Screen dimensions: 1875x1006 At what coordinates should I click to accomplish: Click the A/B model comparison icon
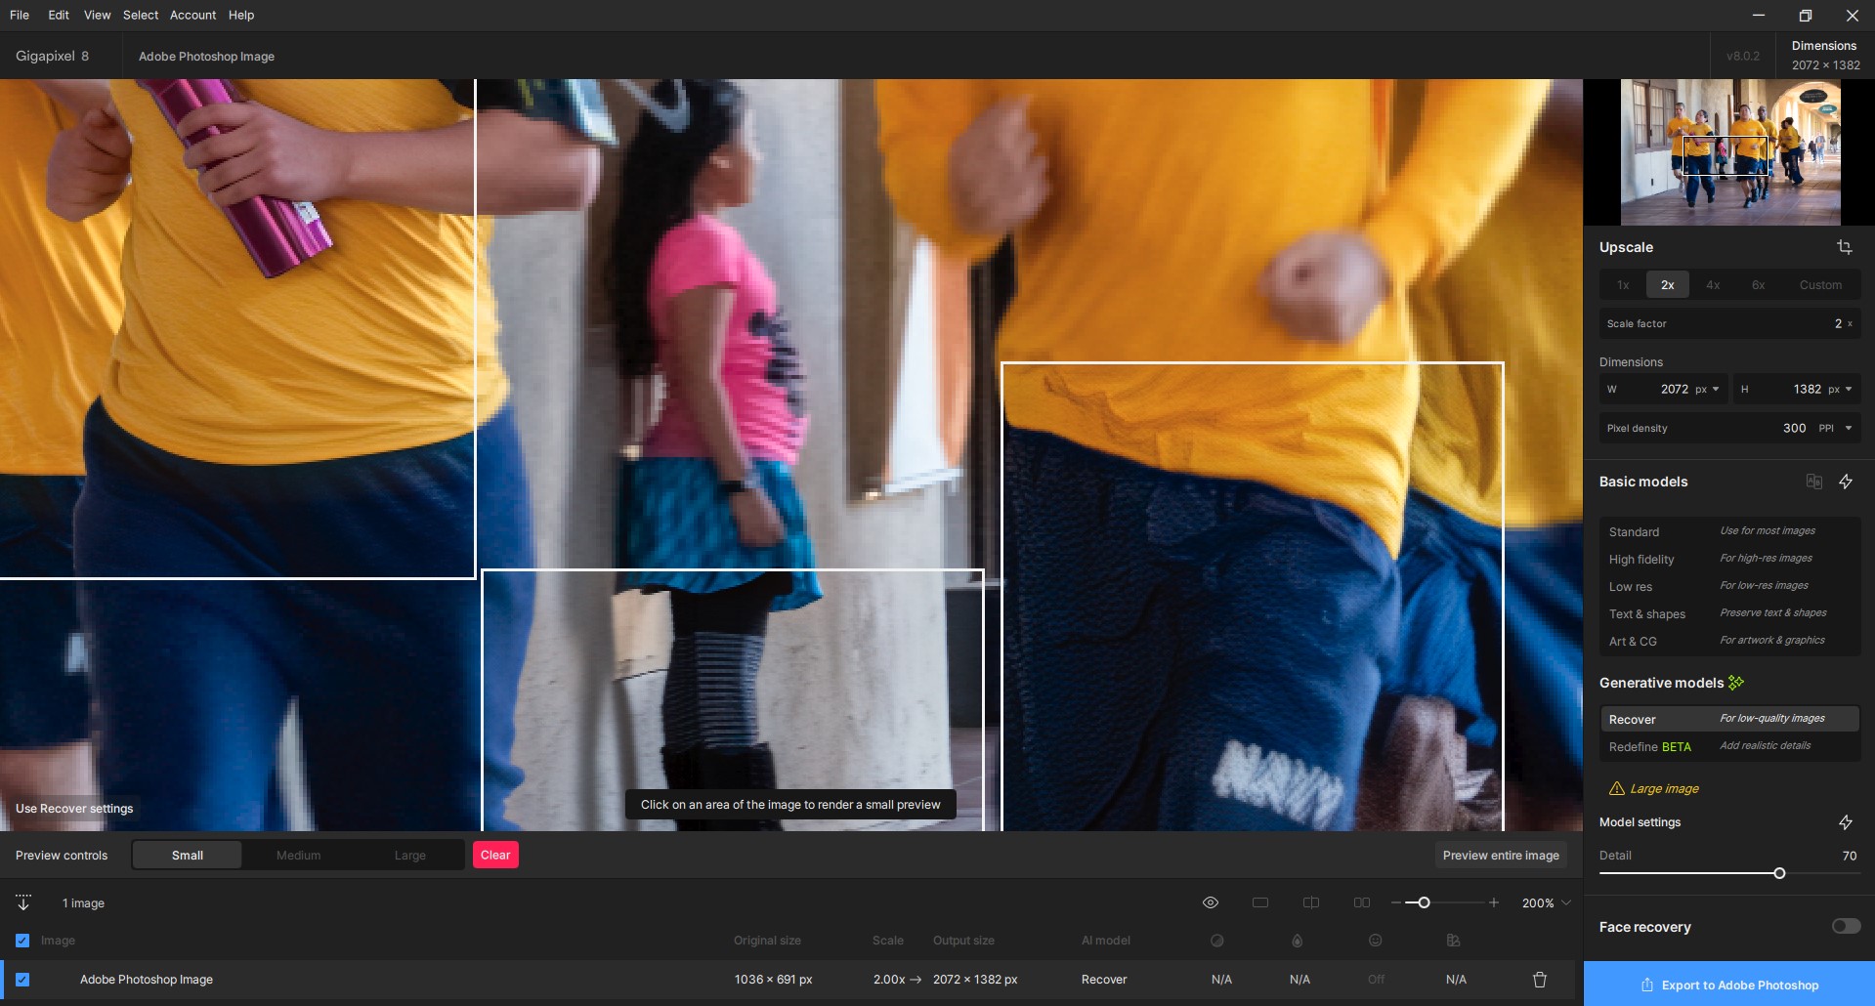pyautogui.click(x=1813, y=482)
